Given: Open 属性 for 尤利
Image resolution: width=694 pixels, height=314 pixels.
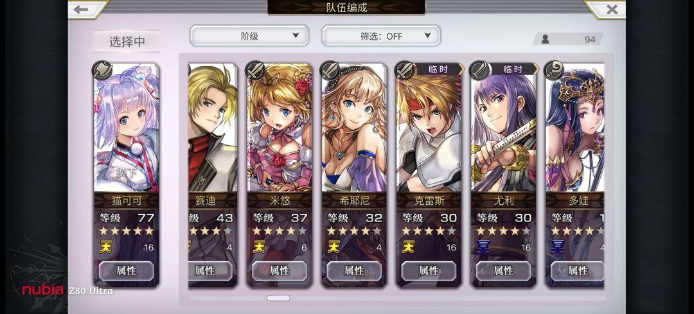Looking at the screenshot, I should [x=503, y=271].
